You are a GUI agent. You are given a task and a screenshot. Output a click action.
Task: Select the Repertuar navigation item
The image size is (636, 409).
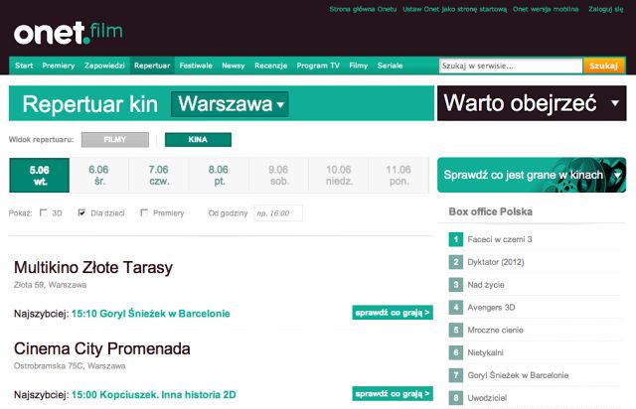click(x=152, y=66)
